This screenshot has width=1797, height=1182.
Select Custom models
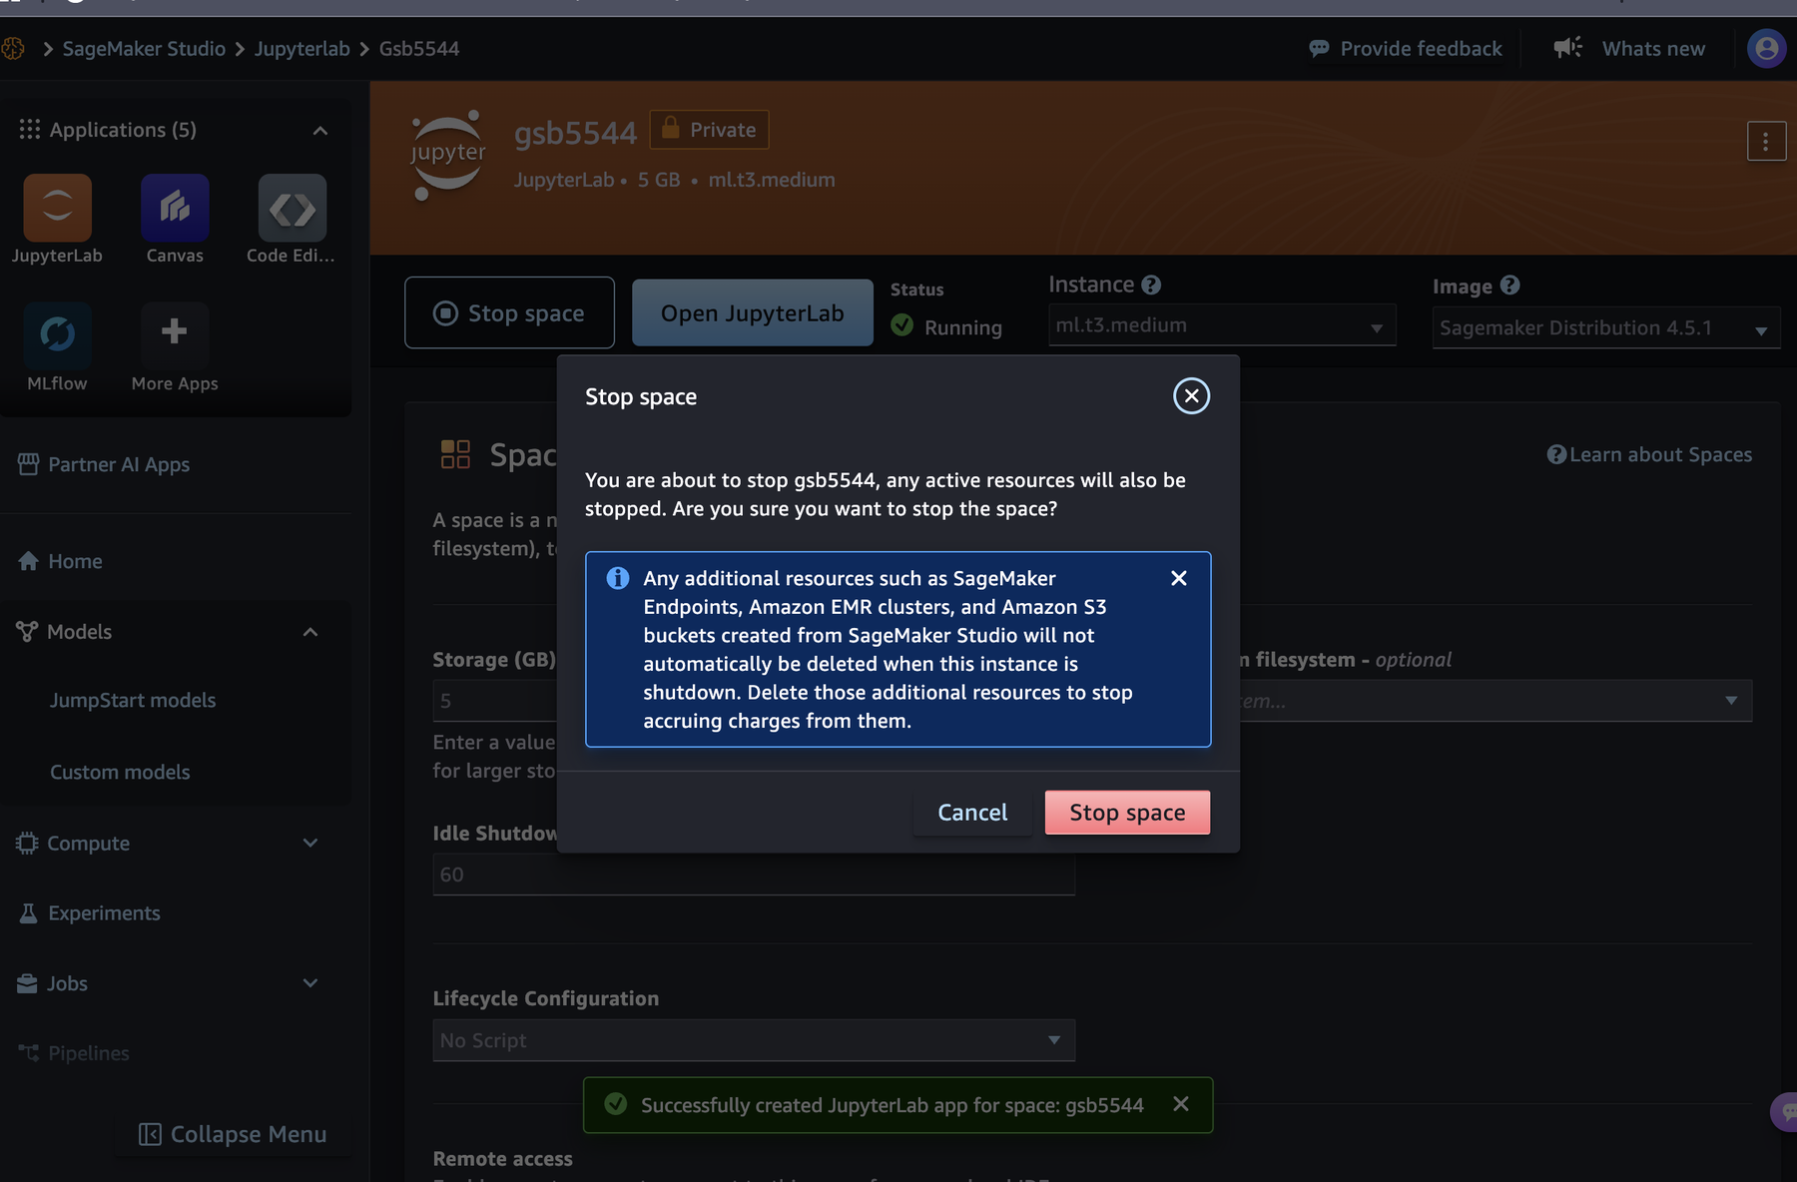[x=120, y=772]
